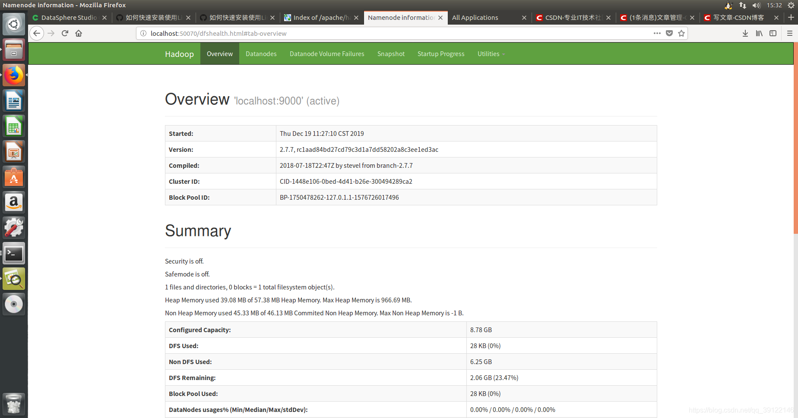798x418 pixels.
Task: Open the Datanodes tab
Action: click(261, 54)
